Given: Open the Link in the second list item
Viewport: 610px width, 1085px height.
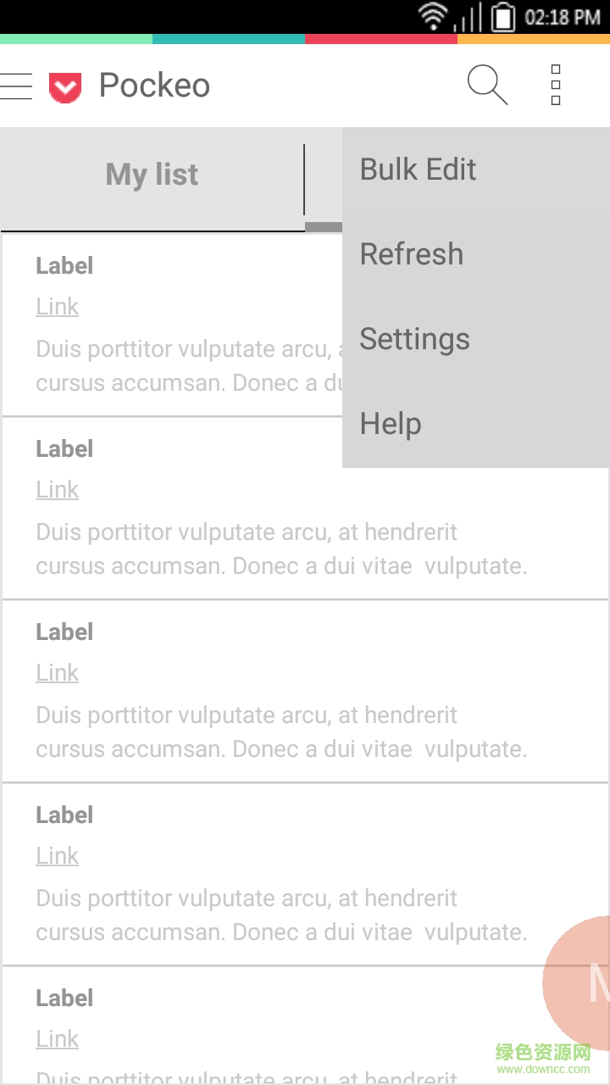Looking at the screenshot, I should [57, 490].
